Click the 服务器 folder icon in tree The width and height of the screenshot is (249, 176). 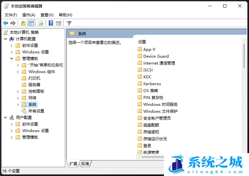pos(24,85)
